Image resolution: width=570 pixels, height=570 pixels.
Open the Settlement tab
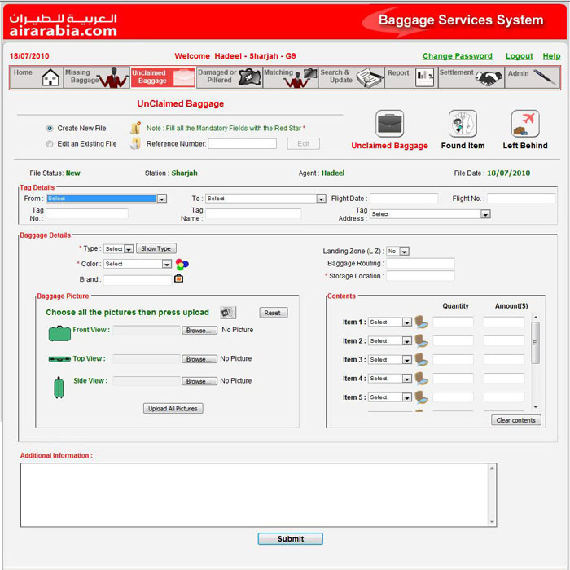(x=470, y=77)
